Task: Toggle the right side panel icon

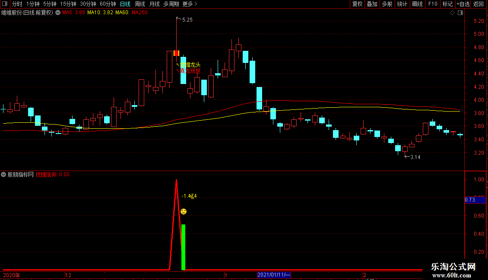Action: click(460, 13)
